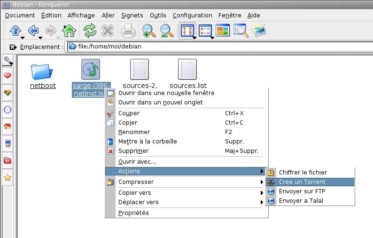The image size is (373, 238).
Task: Open the Outils menu
Action: 158,16
